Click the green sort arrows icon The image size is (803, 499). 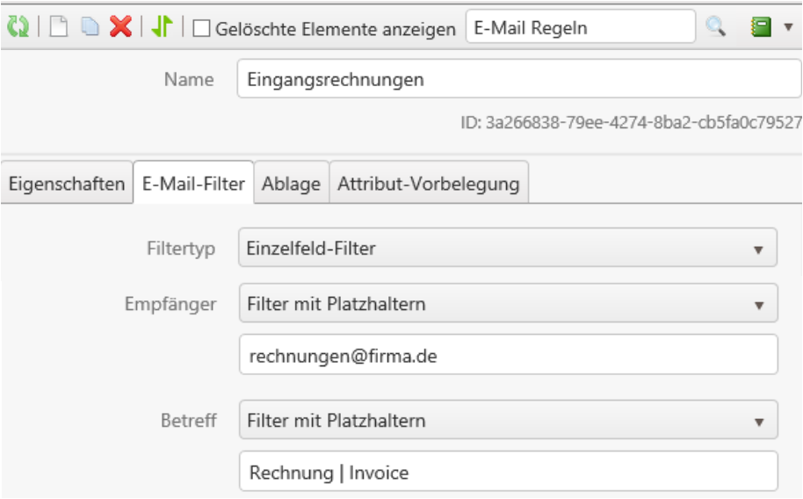(161, 27)
